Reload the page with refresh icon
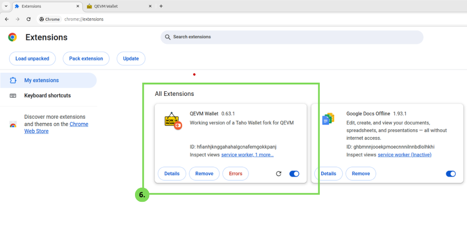 pyautogui.click(x=29, y=19)
